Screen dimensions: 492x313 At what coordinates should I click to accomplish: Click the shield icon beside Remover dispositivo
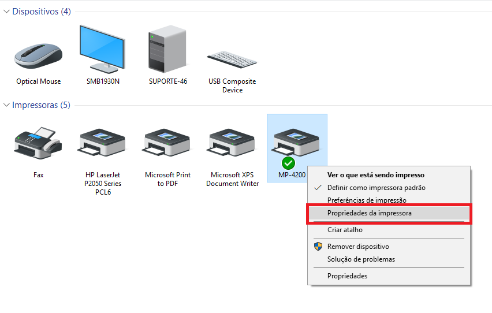tap(318, 247)
